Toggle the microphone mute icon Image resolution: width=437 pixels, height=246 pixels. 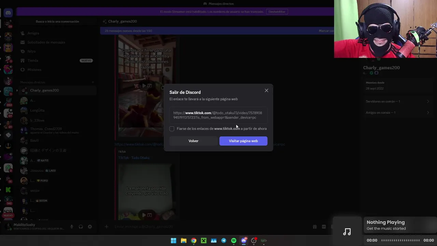pyautogui.click(x=72, y=227)
